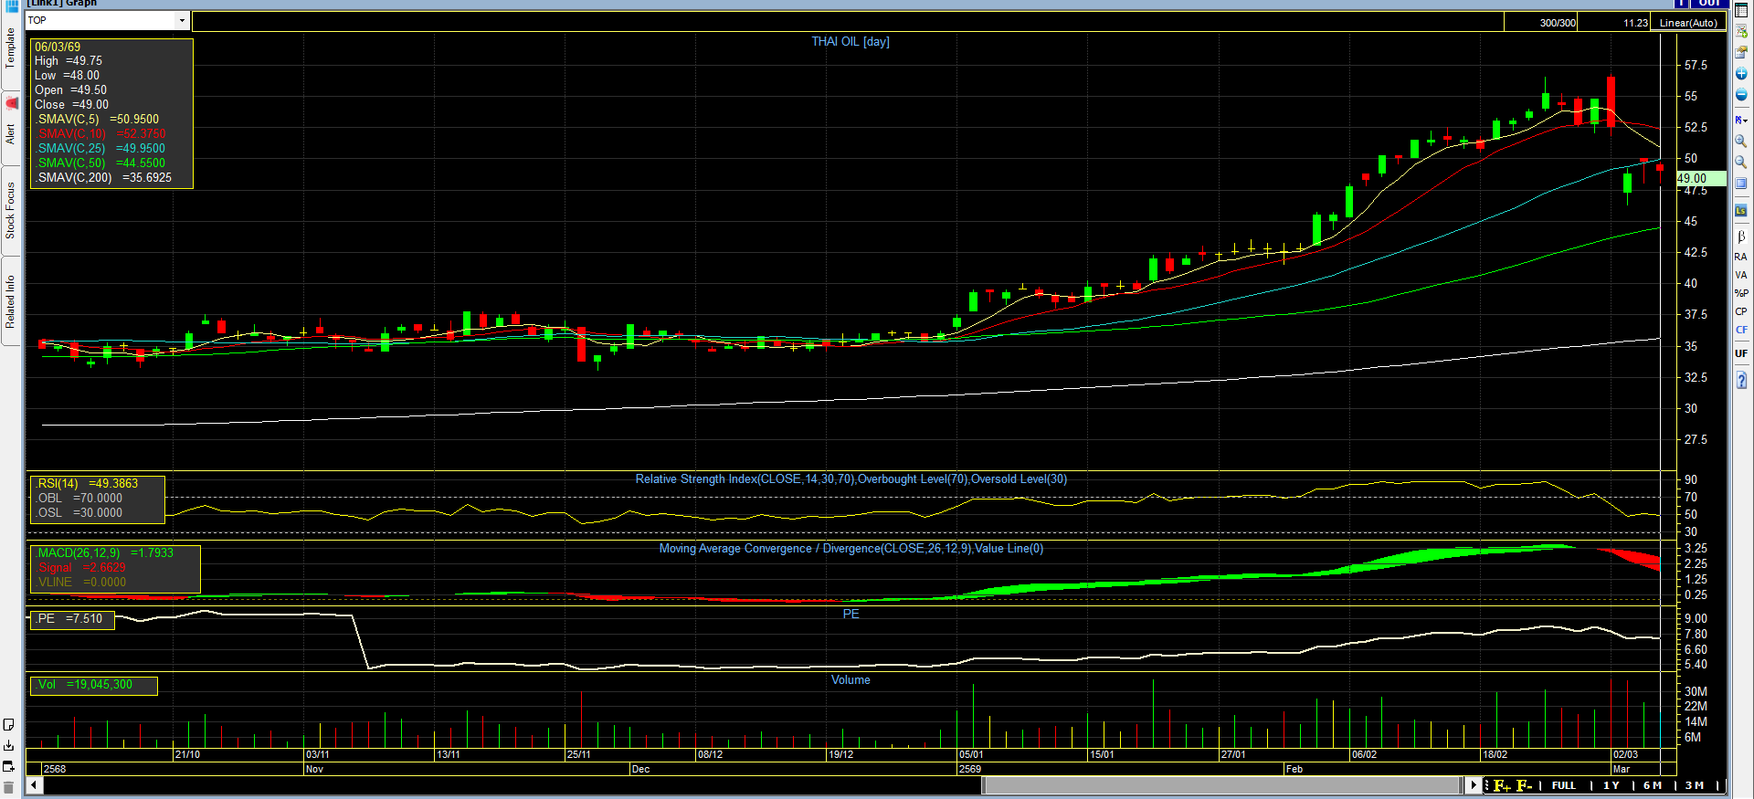The width and height of the screenshot is (1754, 799).
Task: Click the THAI OIL [day] chart title
Action: 851,42
